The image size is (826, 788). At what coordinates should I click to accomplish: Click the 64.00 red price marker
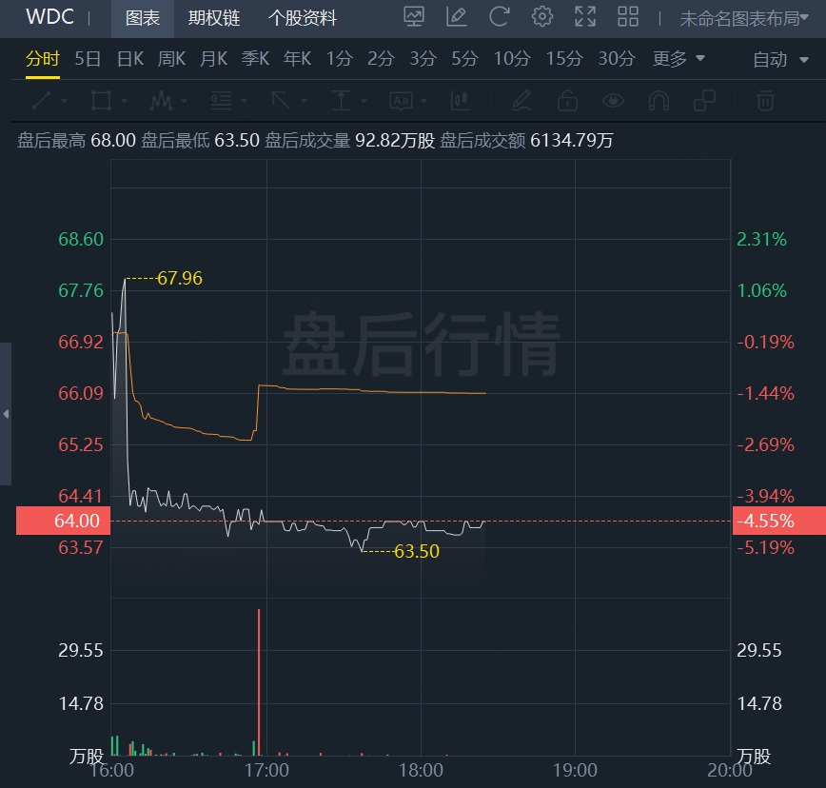coord(58,522)
